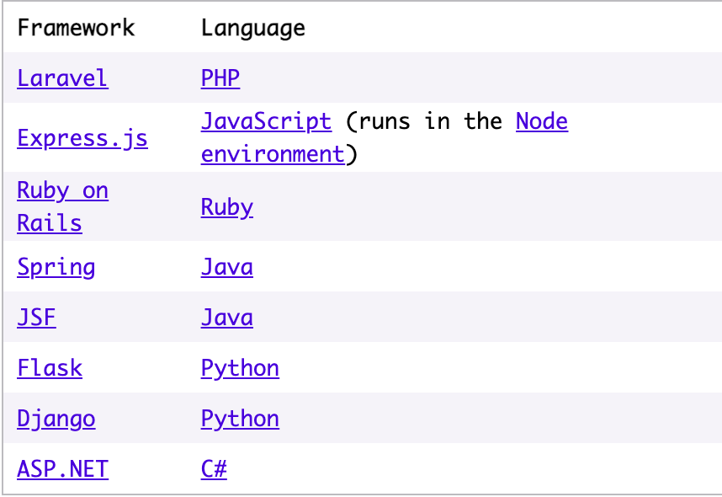Image resolution: width=722 pixels, height=497 pixels.
Task: Select the Framework column header
Action: click(76, 28)
